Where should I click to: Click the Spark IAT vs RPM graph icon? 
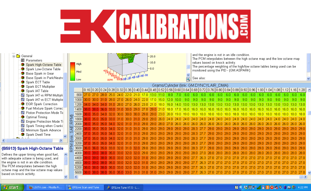coord(22,95)
